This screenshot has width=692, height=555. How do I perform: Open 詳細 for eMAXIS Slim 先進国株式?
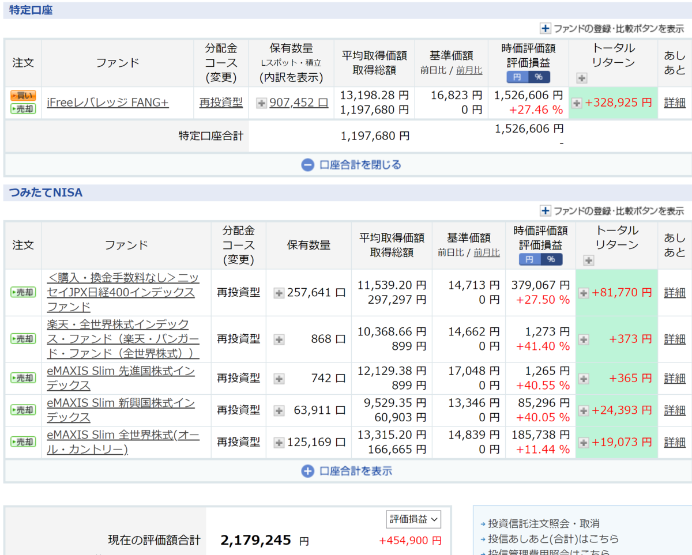[x=675, y=378]
